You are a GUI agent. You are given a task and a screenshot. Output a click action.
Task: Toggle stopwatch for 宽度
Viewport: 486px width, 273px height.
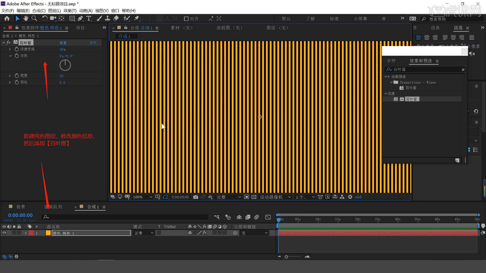[x=17, y=76]
